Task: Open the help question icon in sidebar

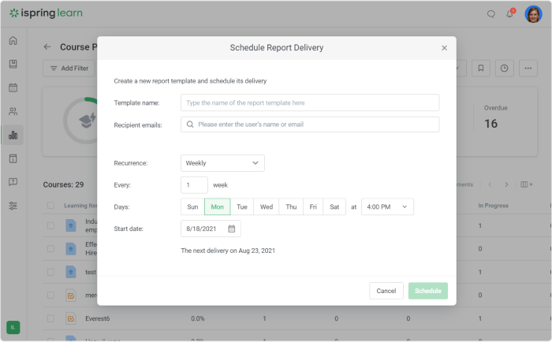Action: 13,182
